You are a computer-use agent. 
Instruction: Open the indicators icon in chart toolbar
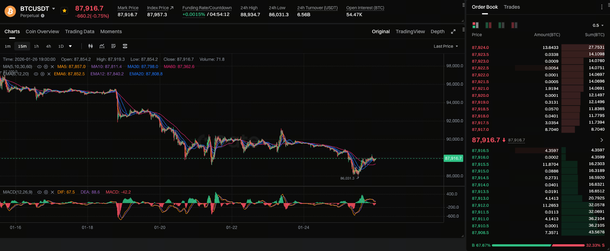[102, 46]
